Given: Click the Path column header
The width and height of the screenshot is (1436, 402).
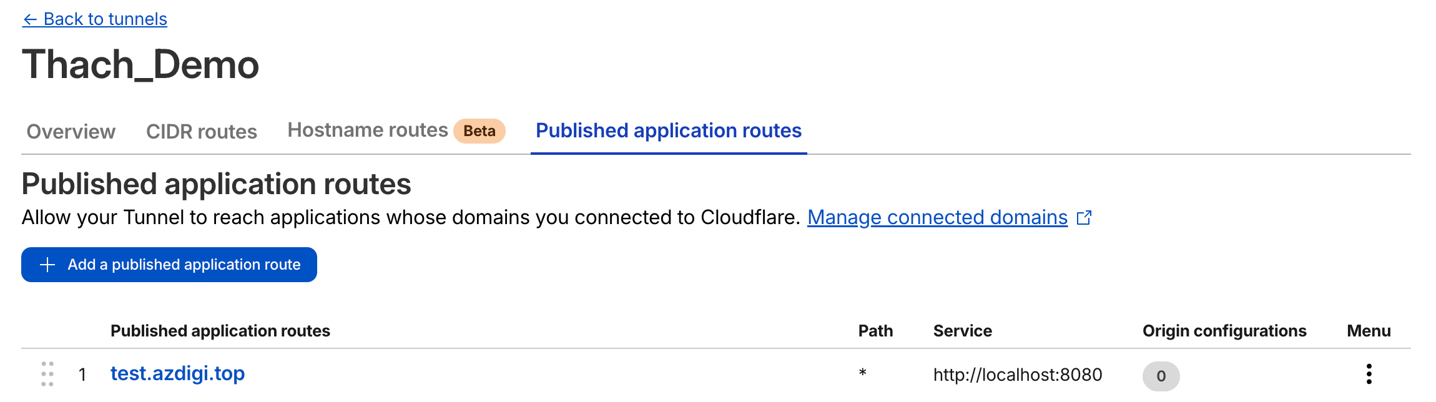Looking at the screenshot, I should tap(875, 331).
